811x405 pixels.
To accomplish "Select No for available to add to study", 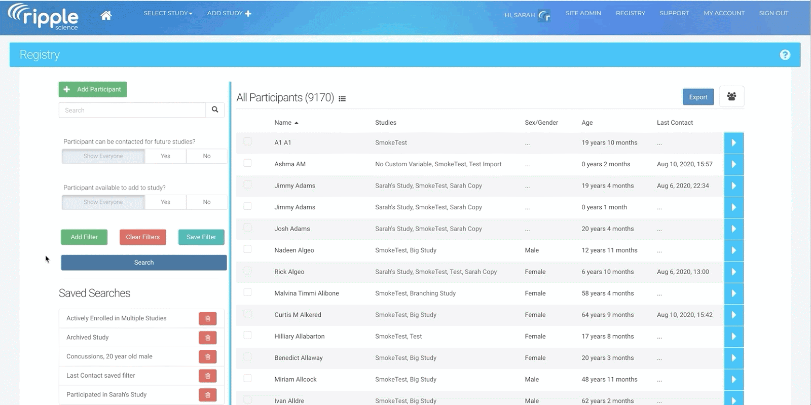I will (206, 202).
